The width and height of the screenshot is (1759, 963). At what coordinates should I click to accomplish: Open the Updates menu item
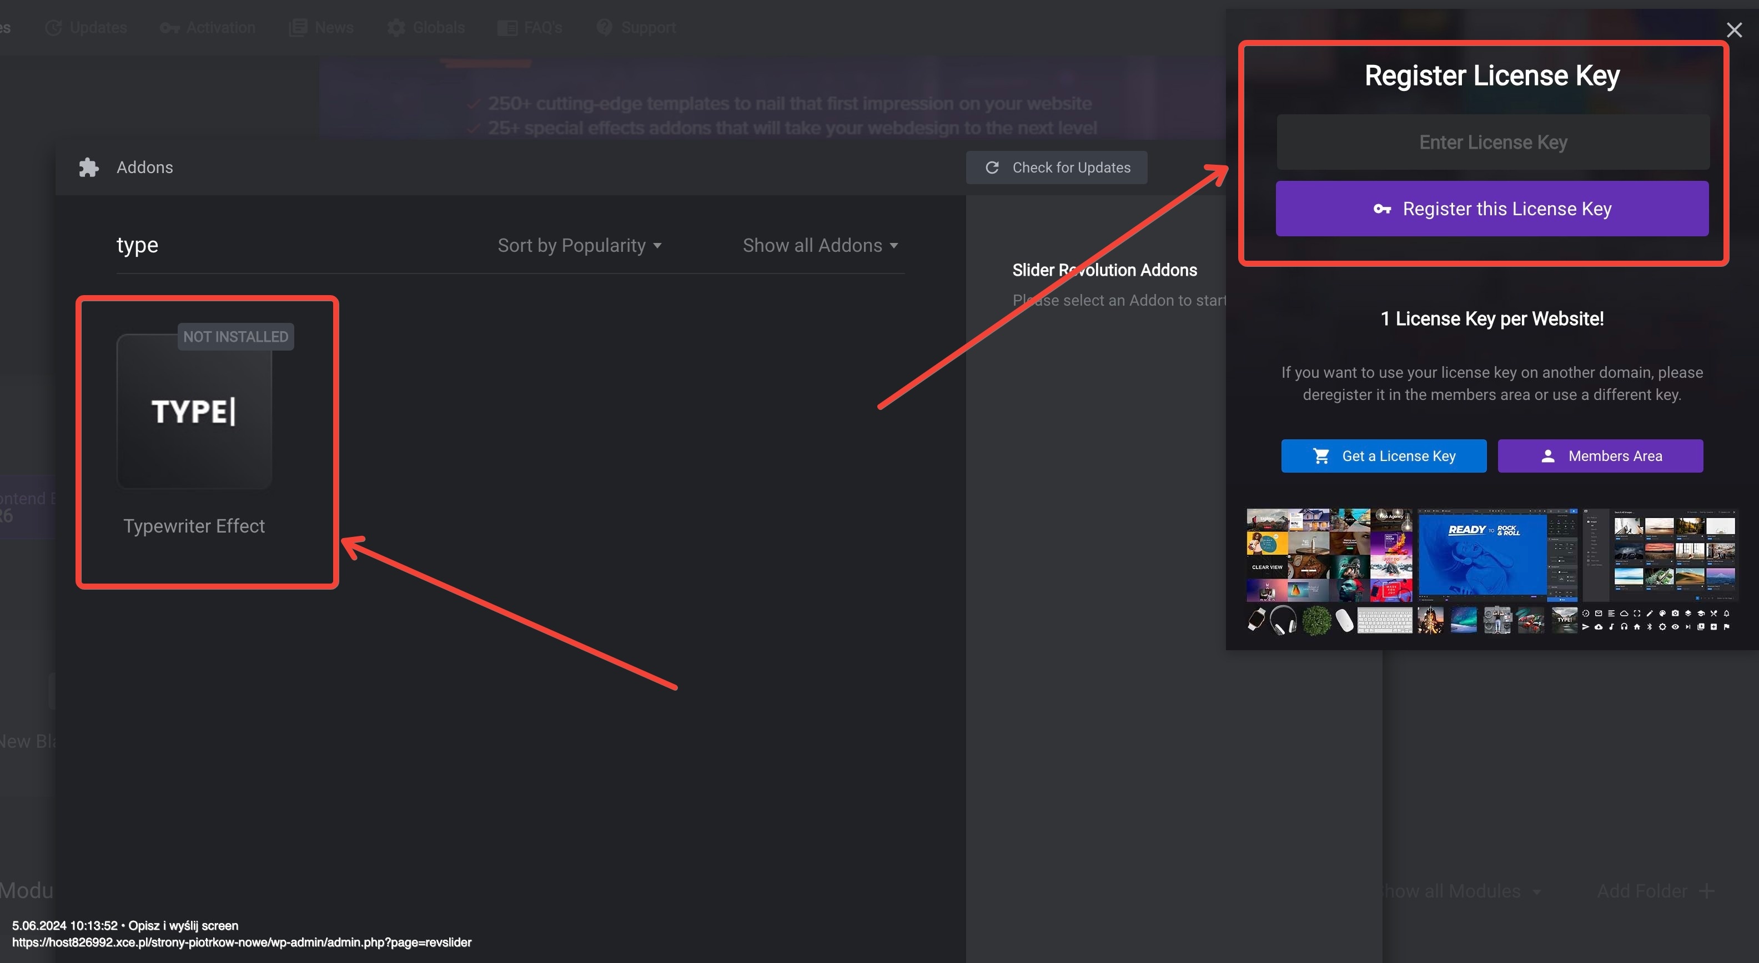pos(86,28)
